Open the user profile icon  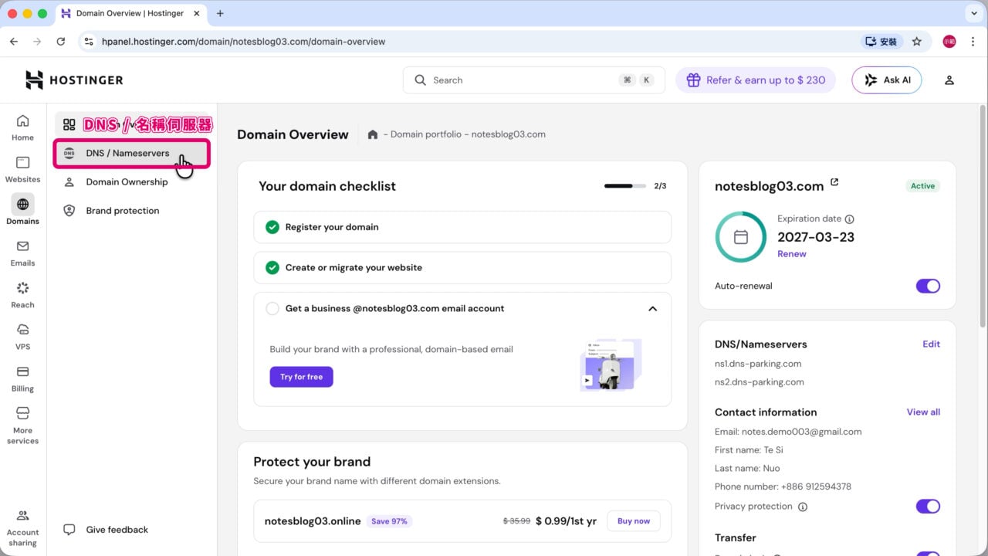tap(949, 80)
